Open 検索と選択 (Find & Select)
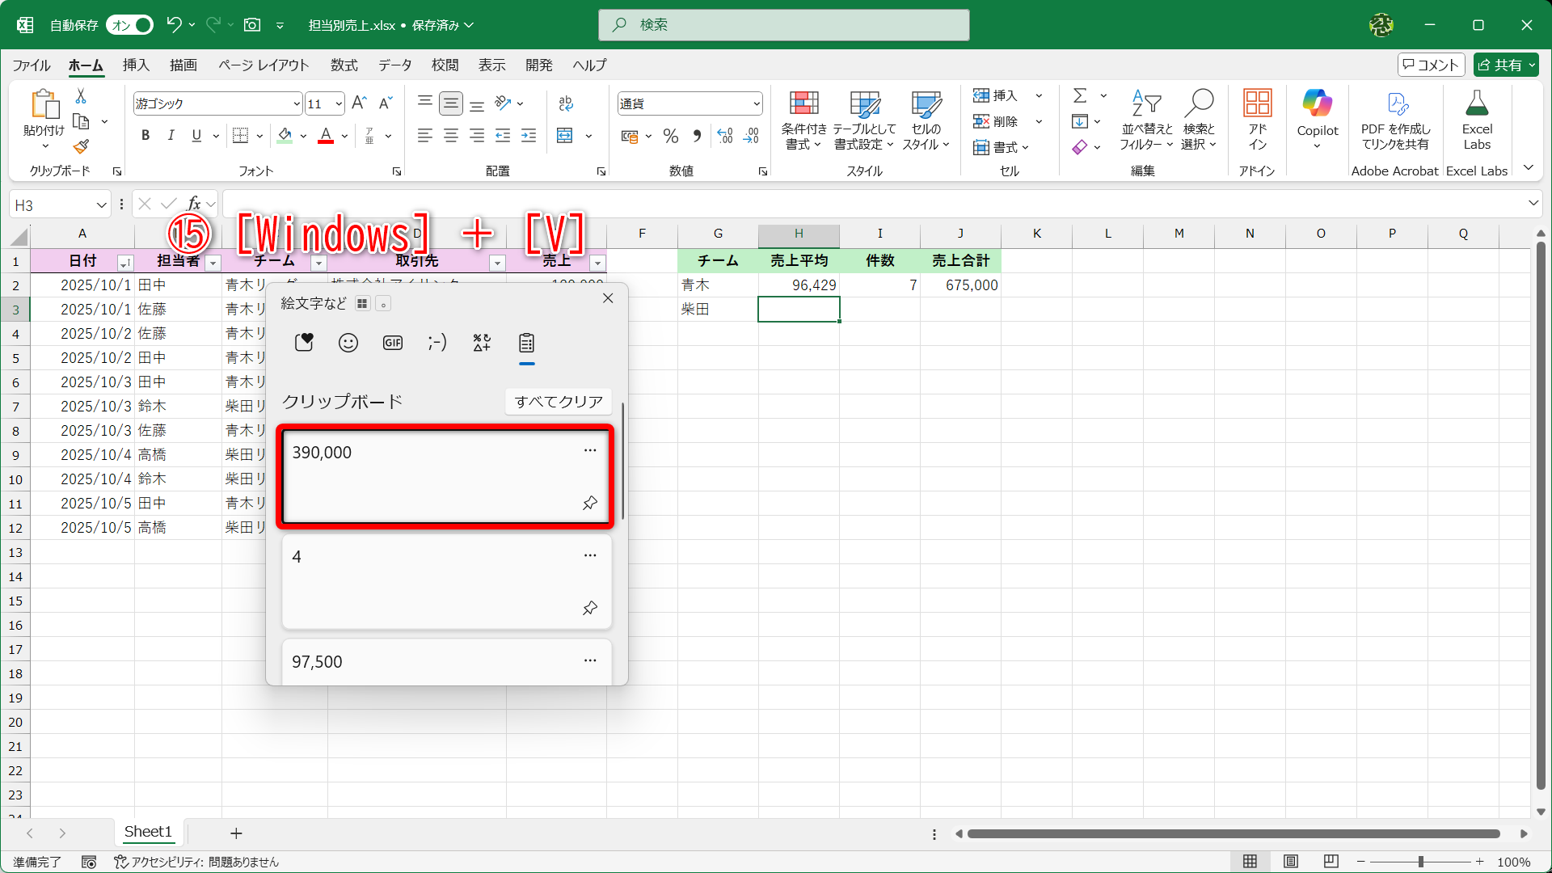1552x873 pixels. coord(1200,120)
